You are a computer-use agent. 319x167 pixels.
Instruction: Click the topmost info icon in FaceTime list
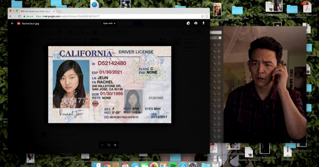[x=219, y=45]
